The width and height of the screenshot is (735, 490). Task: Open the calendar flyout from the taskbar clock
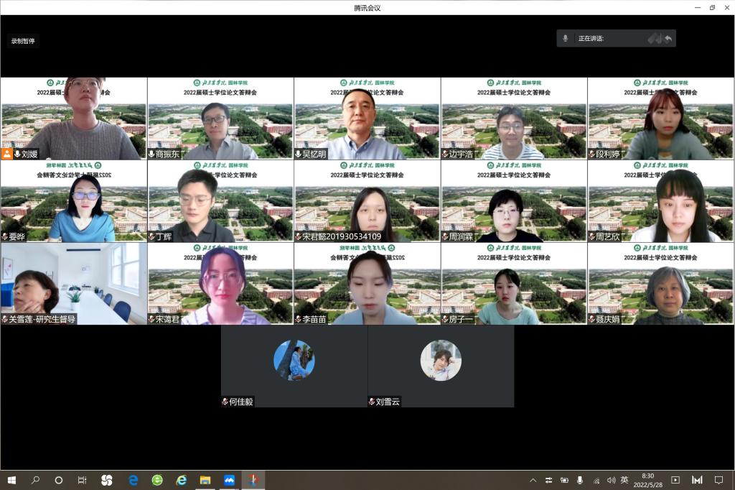[647, 480]
